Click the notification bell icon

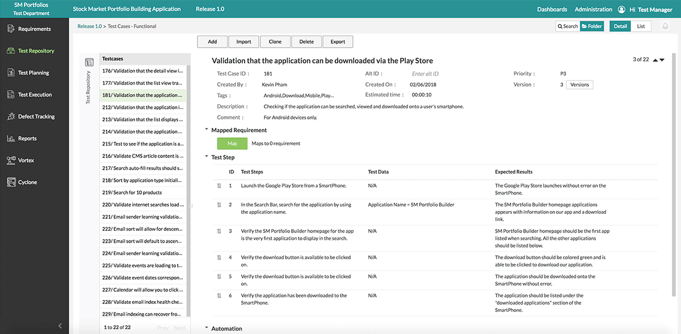(x=663, y=26)
